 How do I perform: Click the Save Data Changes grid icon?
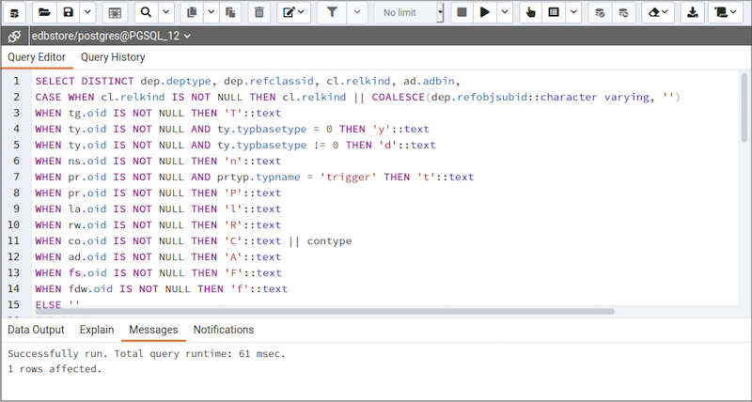(115, 13)
